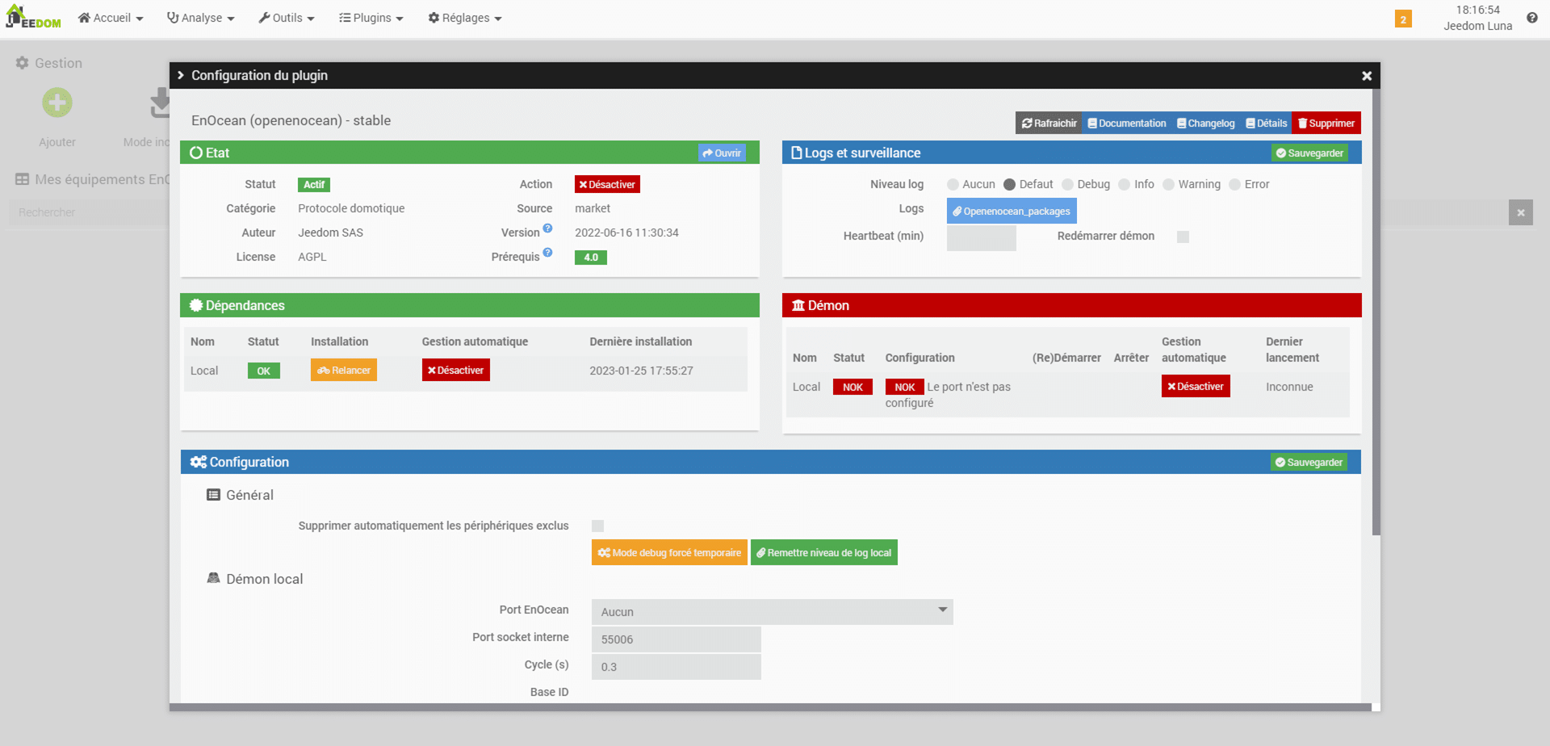Click the Heartbeat (min) input field

coord(982,237)
